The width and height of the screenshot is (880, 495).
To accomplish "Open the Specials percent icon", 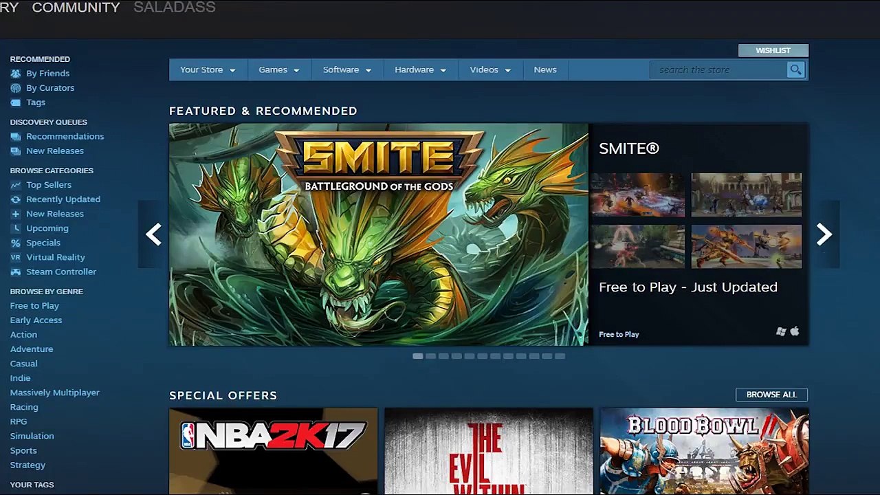I will click(x=15, y=243).
